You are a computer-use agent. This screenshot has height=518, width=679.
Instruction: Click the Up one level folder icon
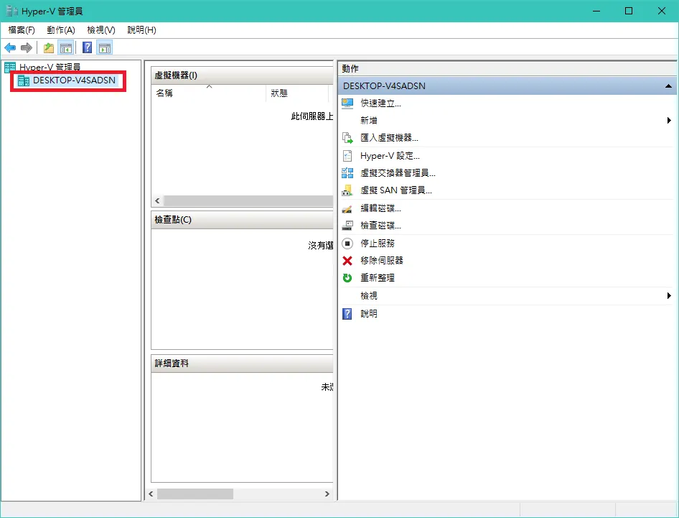(x=49, y=47)
